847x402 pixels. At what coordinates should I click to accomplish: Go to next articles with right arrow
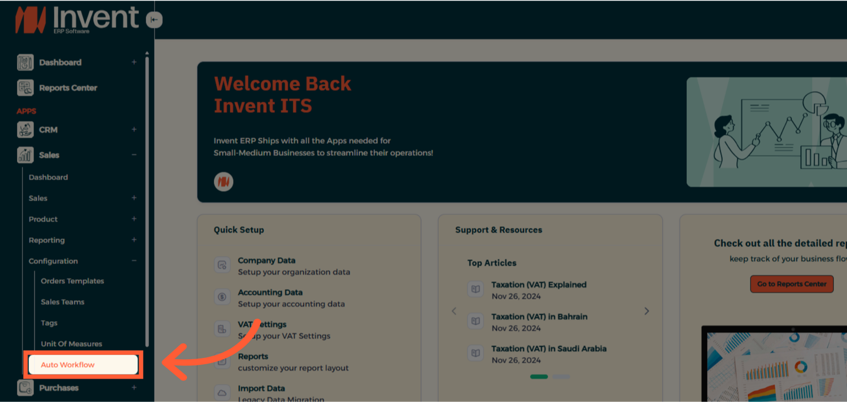pos(647,311)
